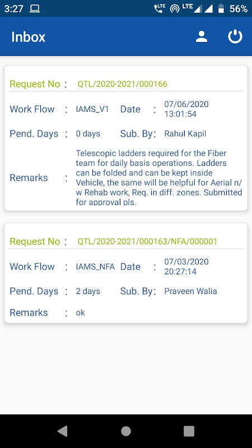
Task: Tap the recent apps square button
Action: [x=189, y=431]
